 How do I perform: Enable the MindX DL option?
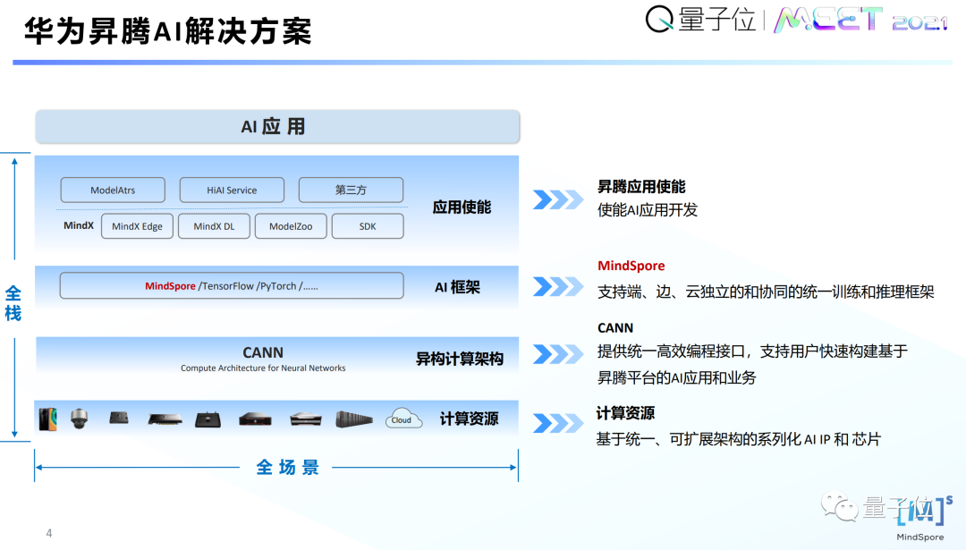pos(214,226)
